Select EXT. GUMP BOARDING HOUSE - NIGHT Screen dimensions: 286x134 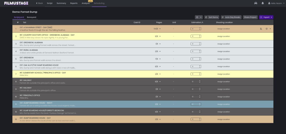(x=143, y=104)
